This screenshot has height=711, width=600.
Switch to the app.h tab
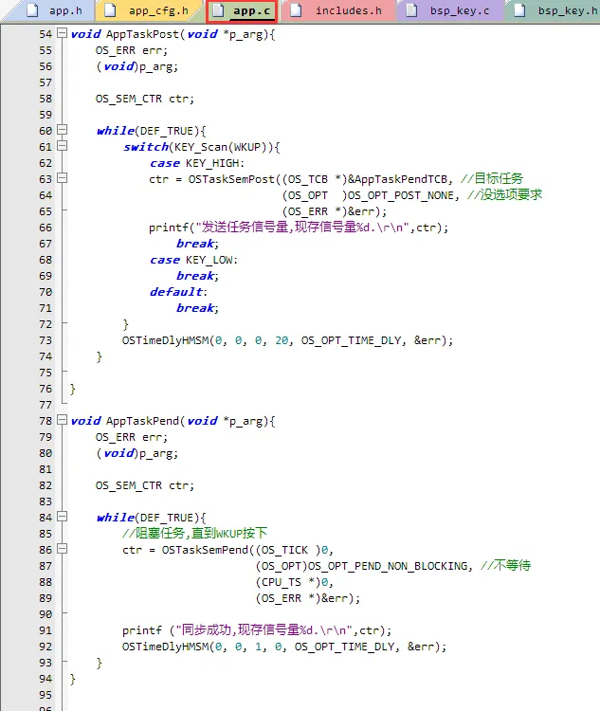(x=65, y=11)
